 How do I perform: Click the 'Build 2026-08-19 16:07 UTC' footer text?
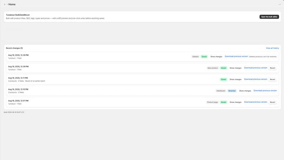[x=14, y=112]
